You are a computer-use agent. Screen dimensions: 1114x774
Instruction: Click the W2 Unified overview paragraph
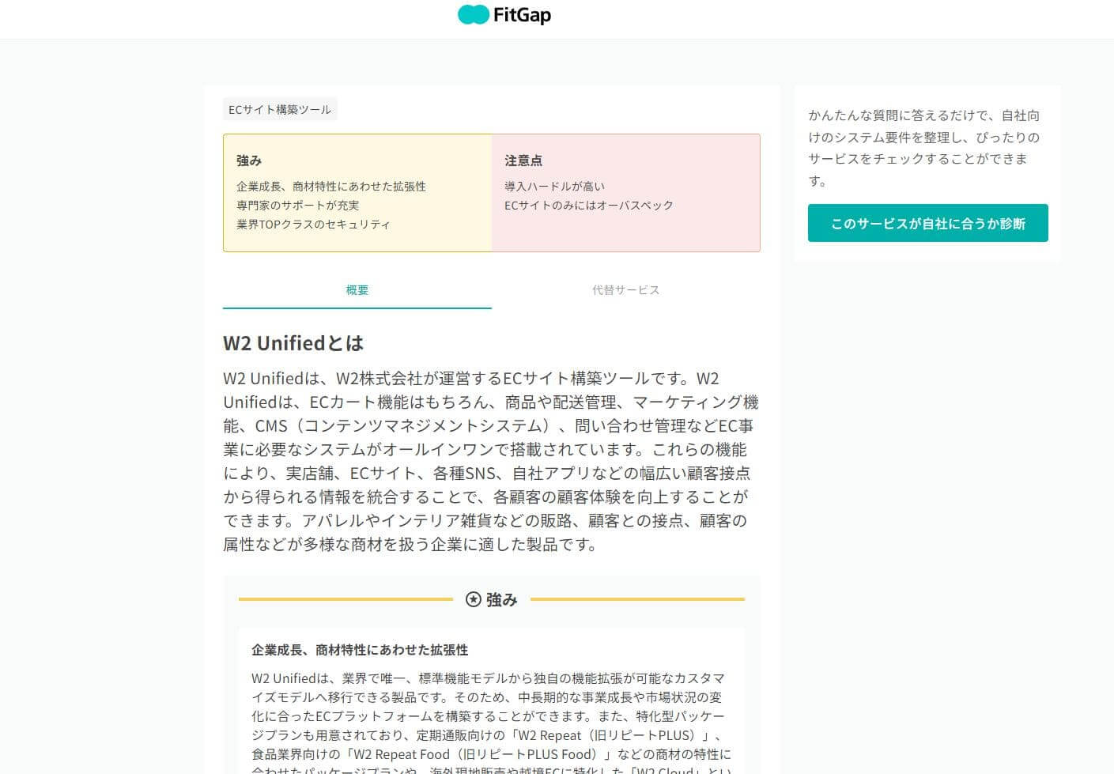point(491,461)
